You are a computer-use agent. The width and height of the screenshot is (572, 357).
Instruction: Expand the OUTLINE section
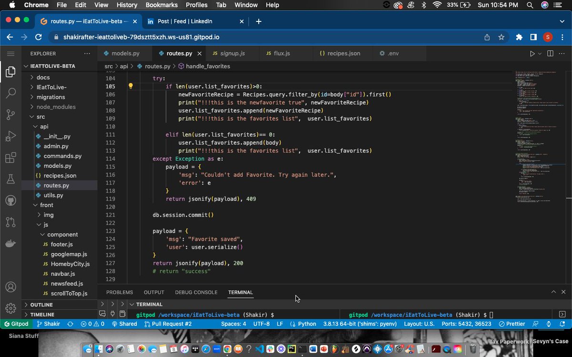tap(41, 305)
